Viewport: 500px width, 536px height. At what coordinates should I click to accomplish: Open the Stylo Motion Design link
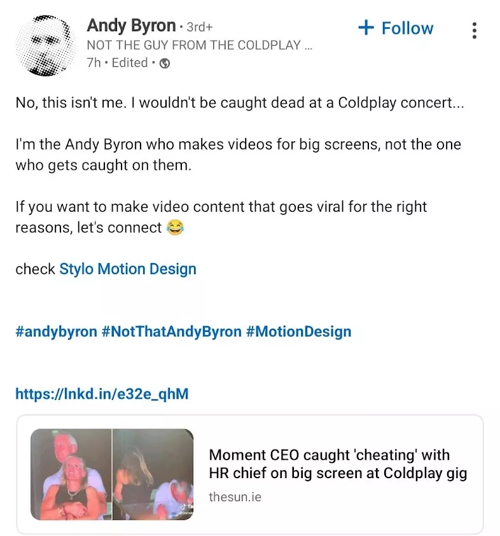pos(128,269)
